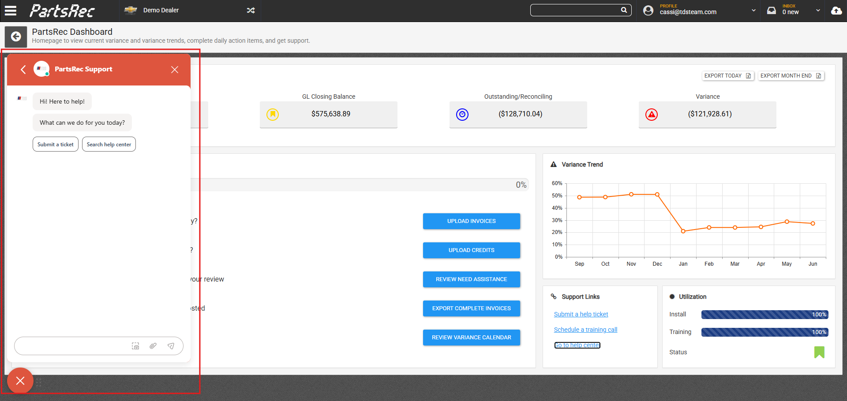This screenshot has width=847, height=401.
Task: Click the Variance red warning icon
Action: click(652, 115)
